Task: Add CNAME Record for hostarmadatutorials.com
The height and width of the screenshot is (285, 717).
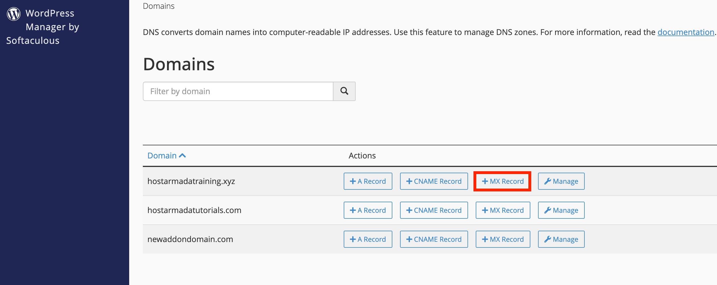Action: [434, 210]
